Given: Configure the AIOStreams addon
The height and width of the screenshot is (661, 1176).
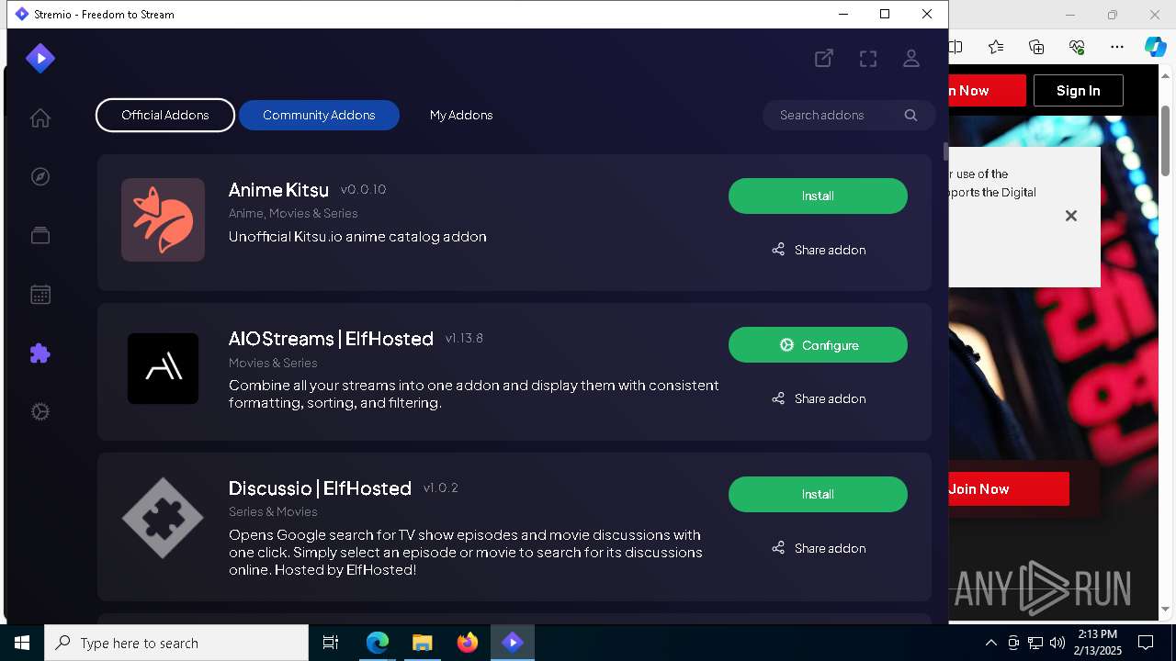Looking at the screenshot, I should (818, 345).
